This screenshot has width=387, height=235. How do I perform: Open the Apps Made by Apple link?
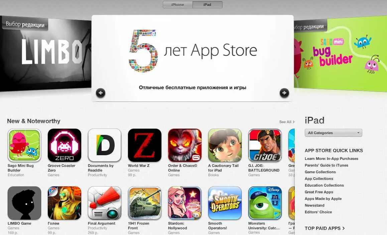(x=323, y=199)
